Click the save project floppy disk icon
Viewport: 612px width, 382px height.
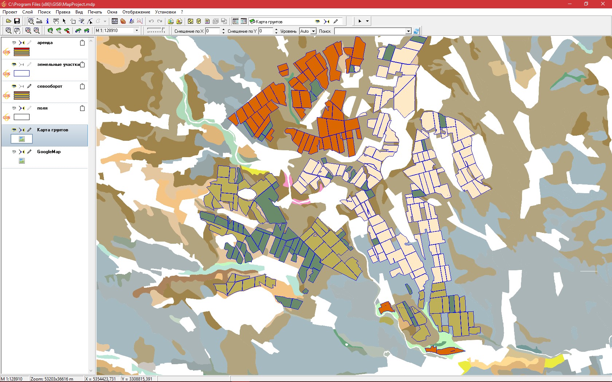(17, 21)
